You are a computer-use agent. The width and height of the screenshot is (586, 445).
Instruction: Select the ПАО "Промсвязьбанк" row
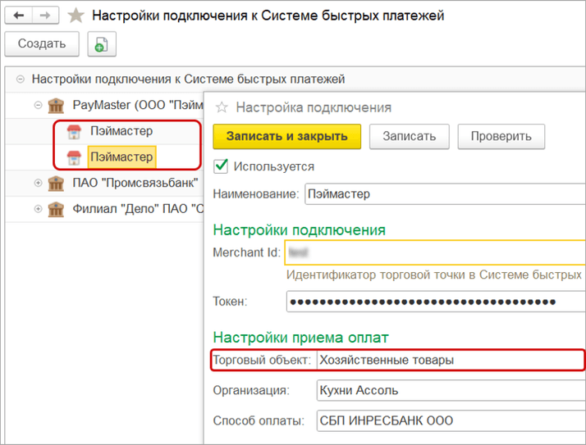(105, 183)
